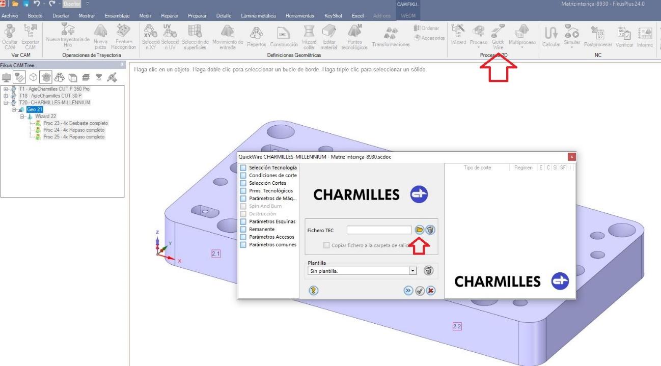The image size is (661, 366).
Task: Toggle the Selección Tecnología checkbox
Action: click(243, 167)
